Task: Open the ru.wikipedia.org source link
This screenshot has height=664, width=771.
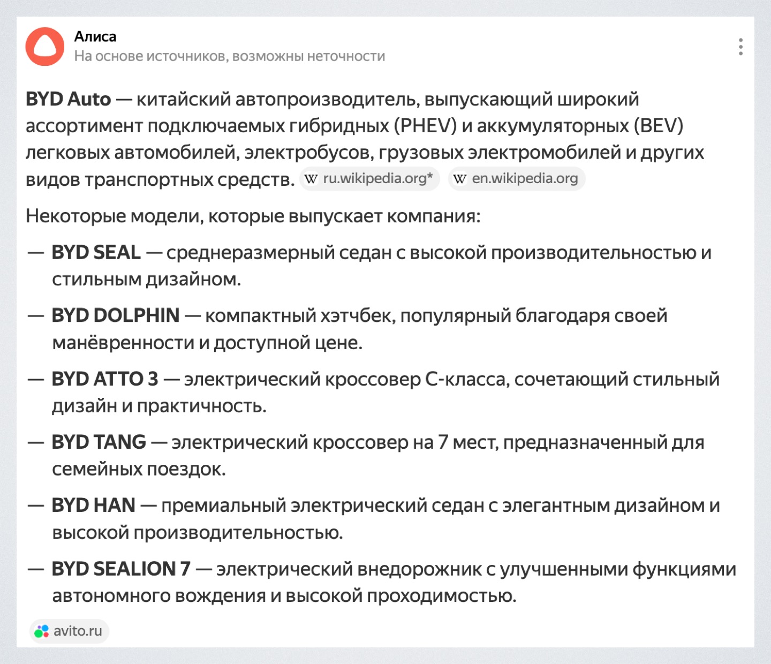Action: point(377,178)
